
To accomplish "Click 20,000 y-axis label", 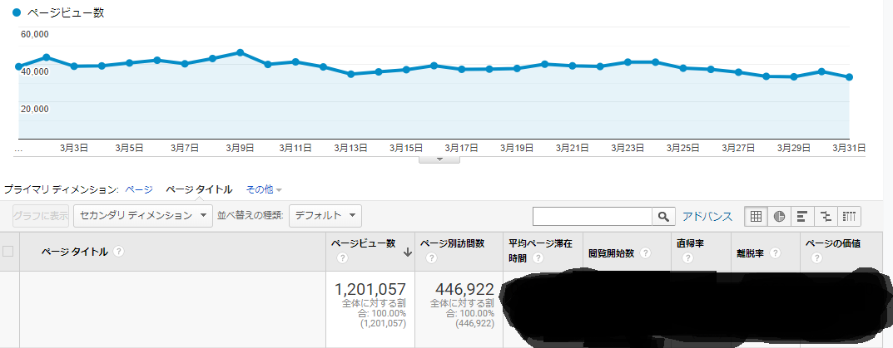I will point(35,109).
